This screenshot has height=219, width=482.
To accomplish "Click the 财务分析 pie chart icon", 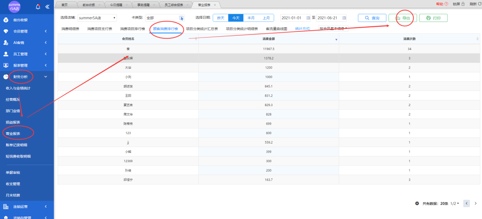I will [6, 77].
